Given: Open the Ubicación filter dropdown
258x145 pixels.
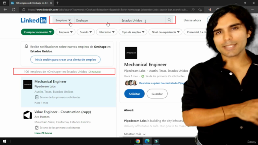Looking at the screenshot, I should pos(106,32).
